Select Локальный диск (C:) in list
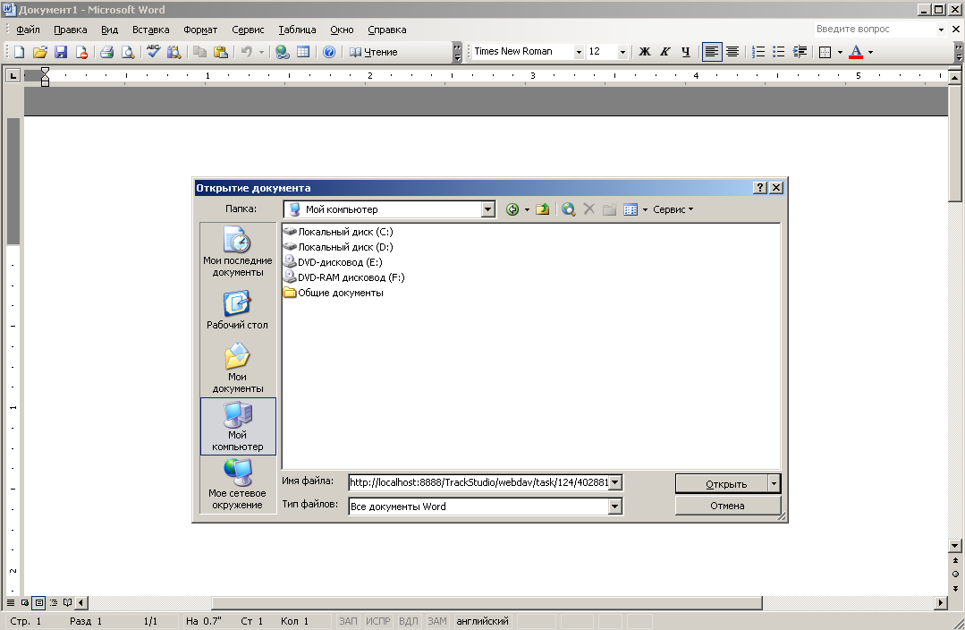The height and width of the screenshot is (630, 965). [x=344, y=232]
